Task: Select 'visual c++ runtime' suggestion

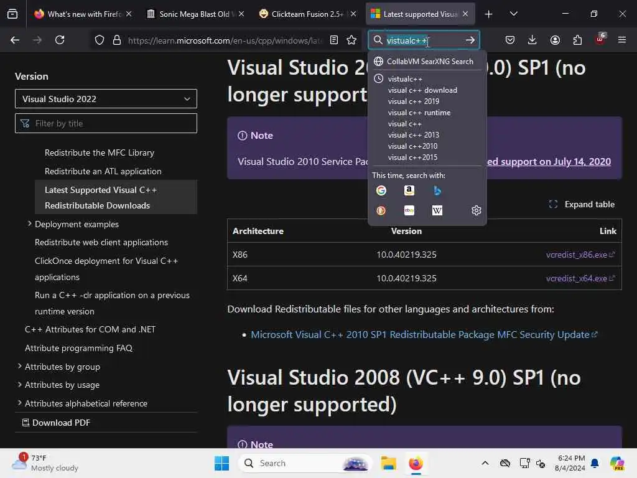Action: [x=419, y=113]
